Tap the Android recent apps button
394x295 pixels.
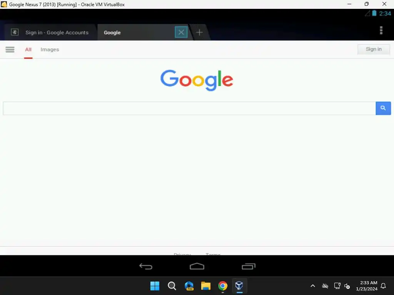[x=249, y=266]
